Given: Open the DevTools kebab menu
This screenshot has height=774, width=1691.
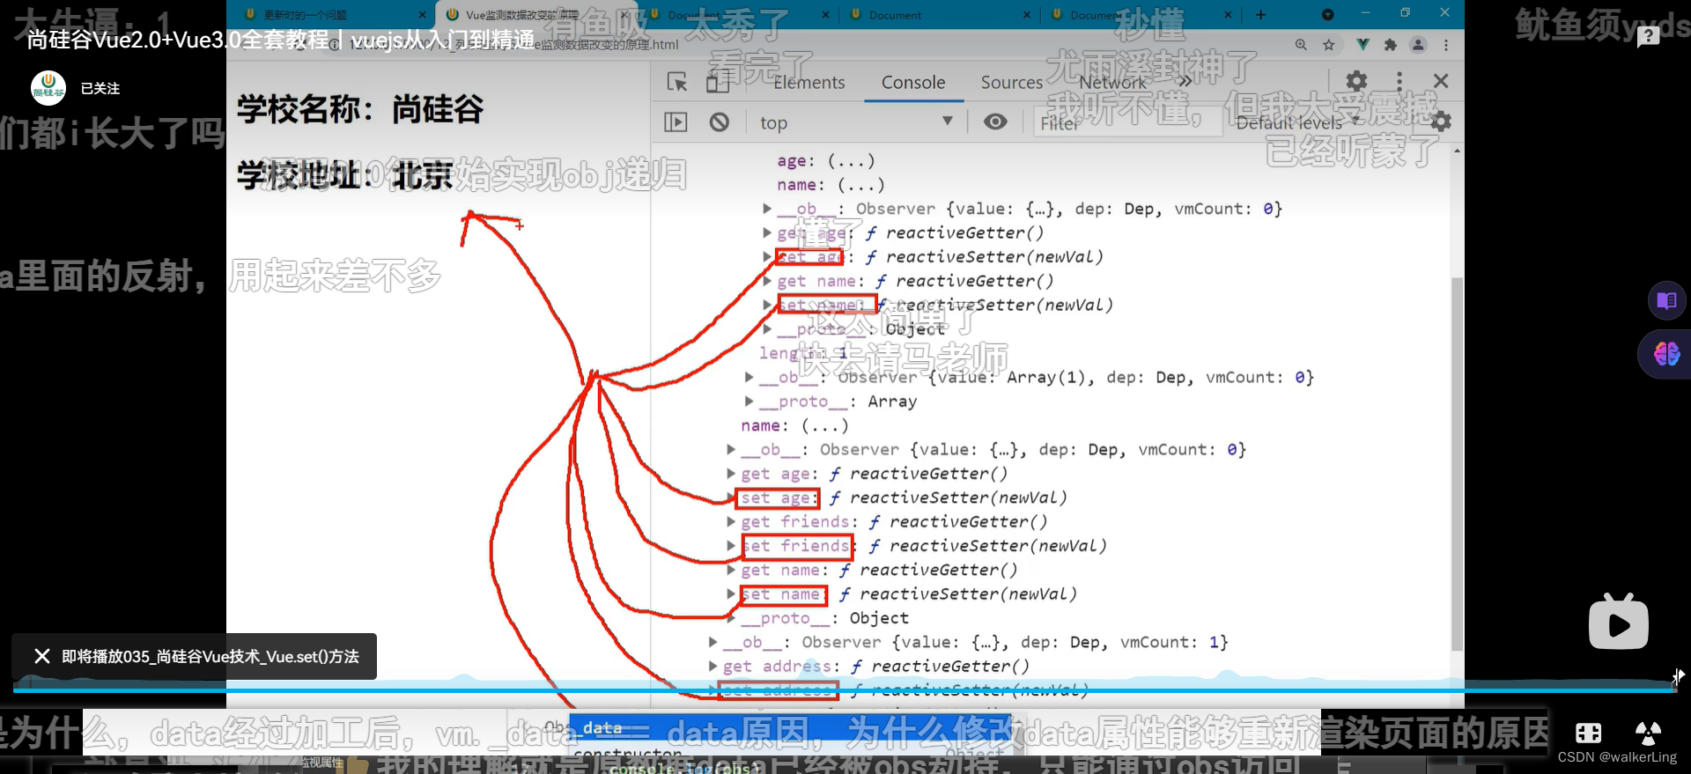Looking at the screenshot, I should coord(1399,81).
